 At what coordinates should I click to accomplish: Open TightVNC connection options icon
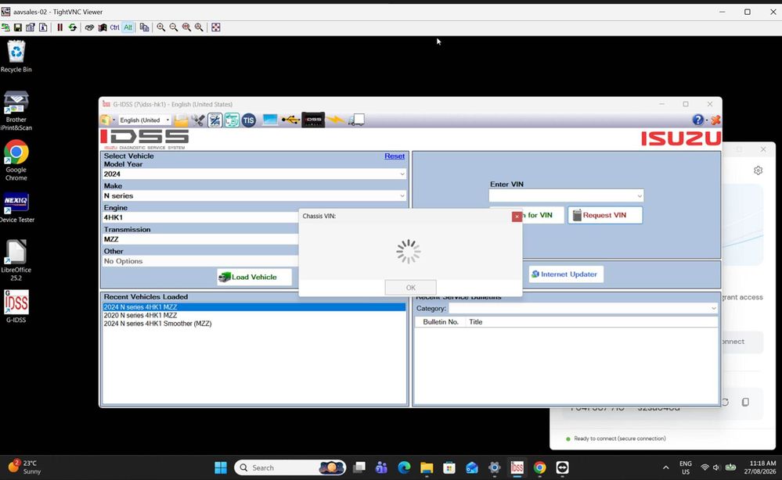31,27
